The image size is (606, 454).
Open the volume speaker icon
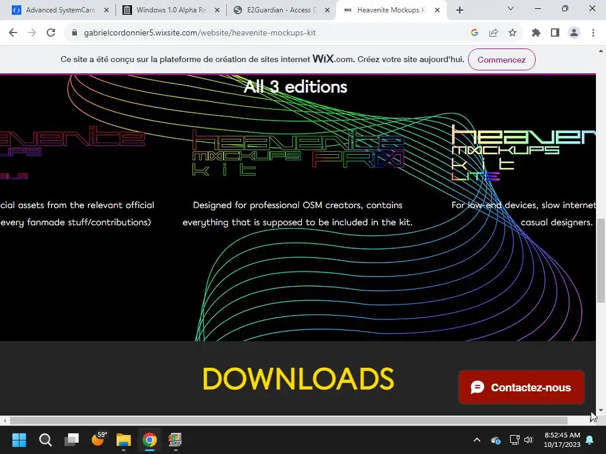pyautogui.click(x=528, y=440)
